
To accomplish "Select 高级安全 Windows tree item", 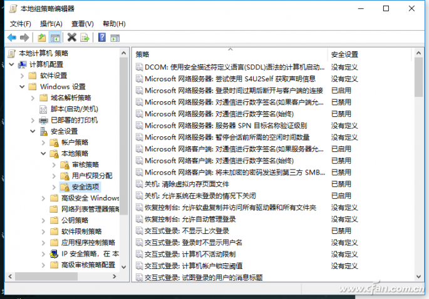I will coord(90,198).
